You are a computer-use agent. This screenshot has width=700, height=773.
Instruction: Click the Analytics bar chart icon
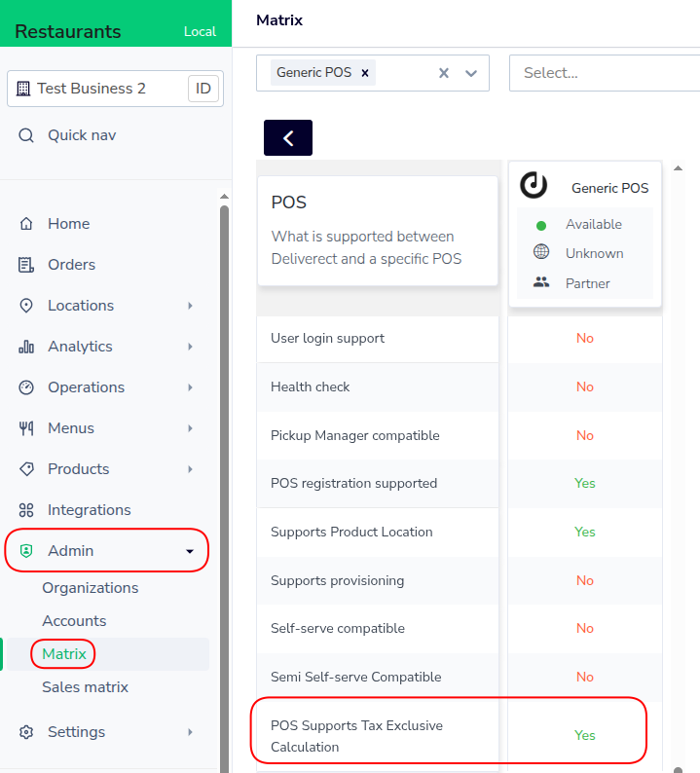pos(26,347)
